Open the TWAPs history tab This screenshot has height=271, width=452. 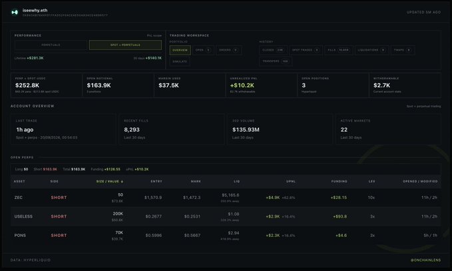[x=403, y=50]
